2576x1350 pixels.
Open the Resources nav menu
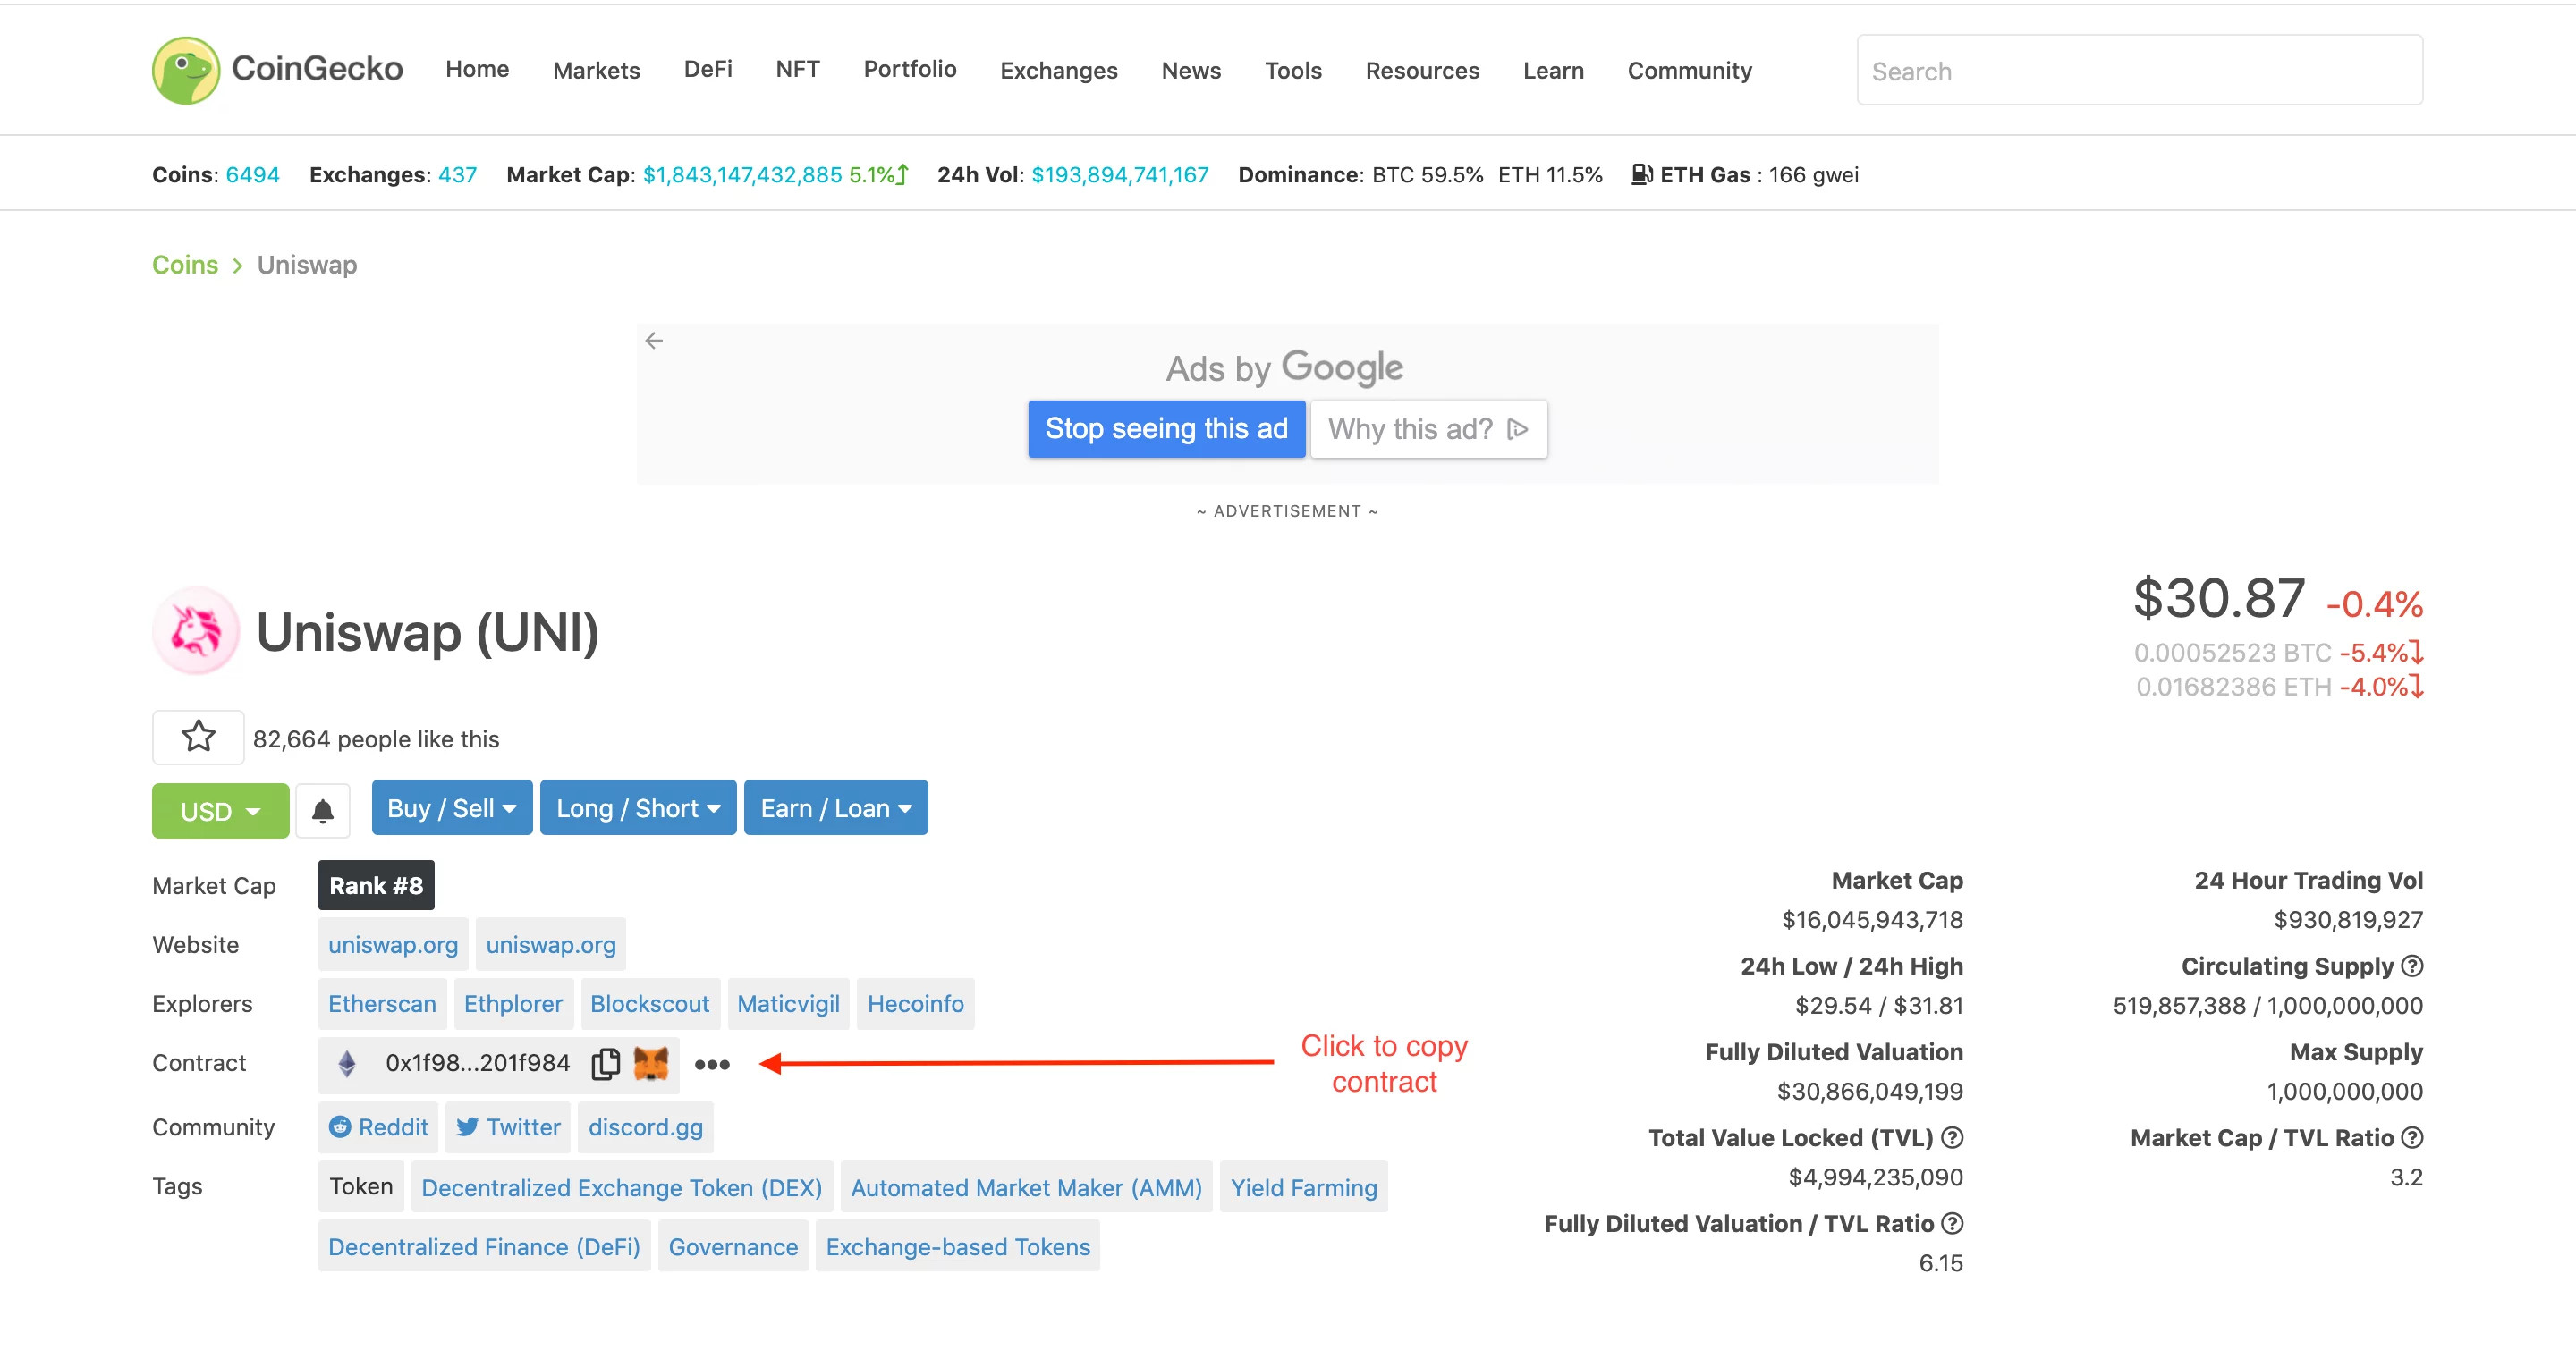(x=1422, y=70)
